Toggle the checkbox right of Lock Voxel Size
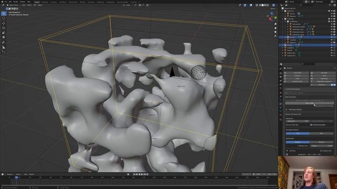This screenshot has width=337, height=189. point(311,125)
